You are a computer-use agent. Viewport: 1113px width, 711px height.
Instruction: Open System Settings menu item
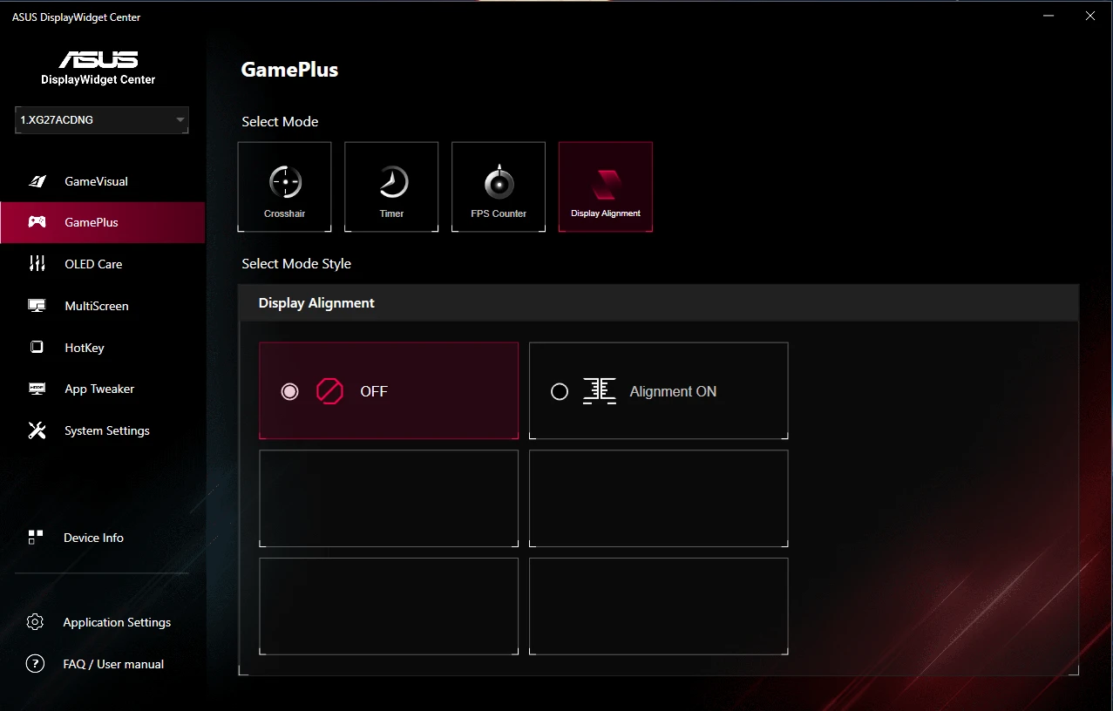(106, 430)
